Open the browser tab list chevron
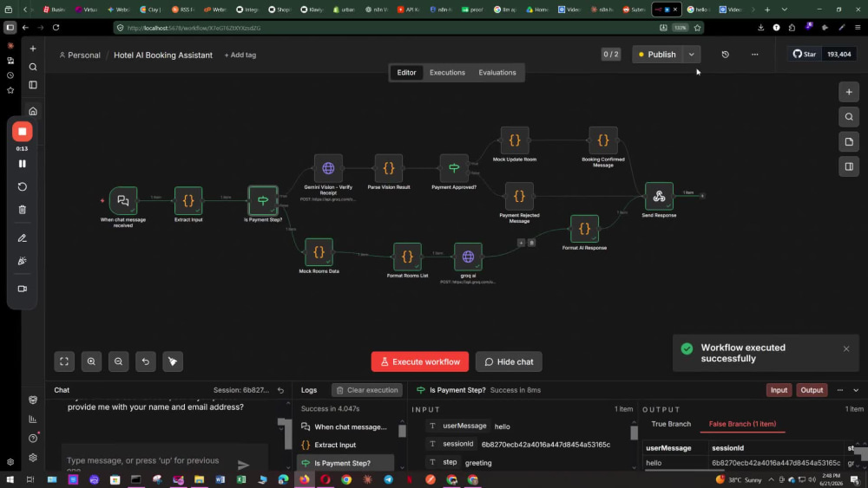The width and height of the screenshot is (868, 488). click(x=784, y=10)
